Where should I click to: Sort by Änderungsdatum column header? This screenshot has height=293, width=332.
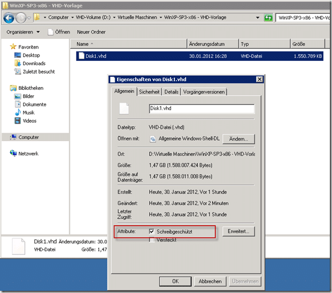click(213, 44)
